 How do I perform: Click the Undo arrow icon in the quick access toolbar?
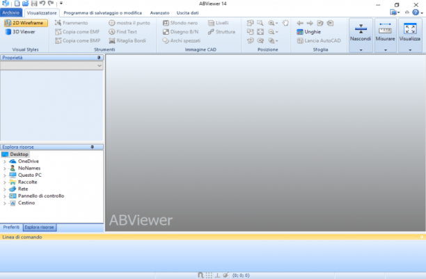[42, 3]
